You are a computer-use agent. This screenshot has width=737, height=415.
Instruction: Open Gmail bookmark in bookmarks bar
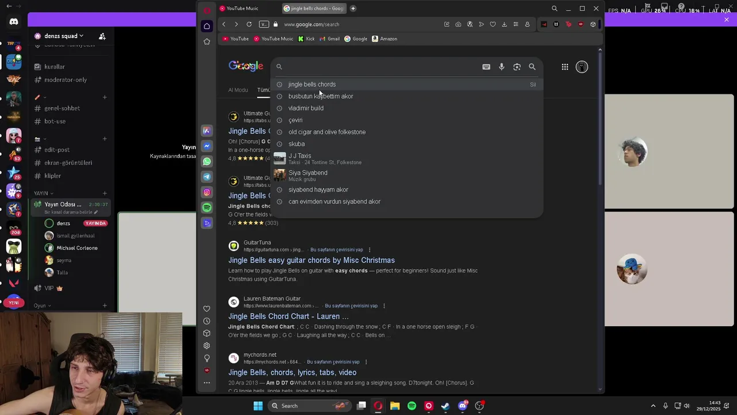click(329, 39)
